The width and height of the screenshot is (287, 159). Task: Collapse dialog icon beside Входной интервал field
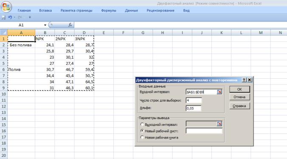point(219,92)
